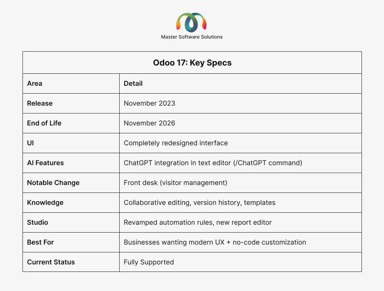
Task: Select the Odoo 17: Key Specs title
Action: point(192,63)
